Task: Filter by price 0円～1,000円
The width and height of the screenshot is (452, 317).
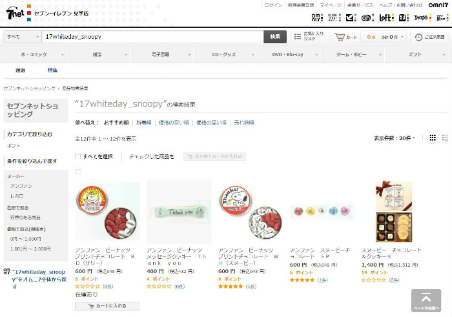Action: click(25, 239)
